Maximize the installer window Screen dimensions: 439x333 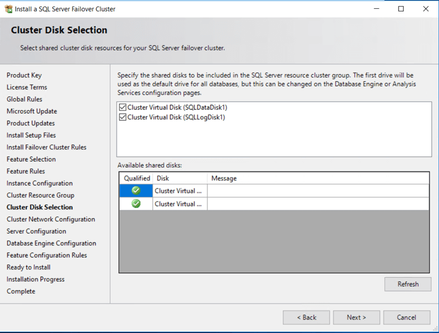coord(401,9)
